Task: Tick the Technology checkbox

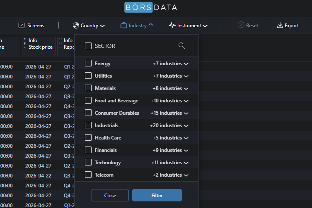Action: [x=88, y=162]
